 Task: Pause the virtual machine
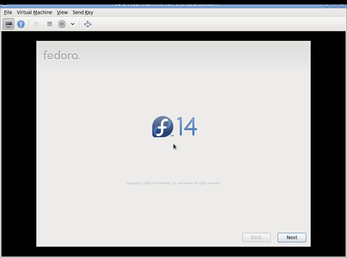pyautogui.click(x=50, y=24)
